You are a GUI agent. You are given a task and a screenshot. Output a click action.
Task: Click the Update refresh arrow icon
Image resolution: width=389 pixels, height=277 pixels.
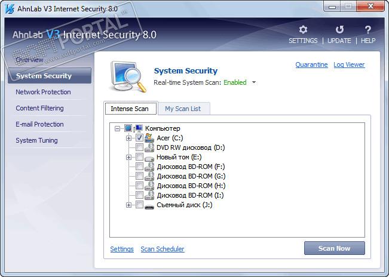(x=339, y=29)
